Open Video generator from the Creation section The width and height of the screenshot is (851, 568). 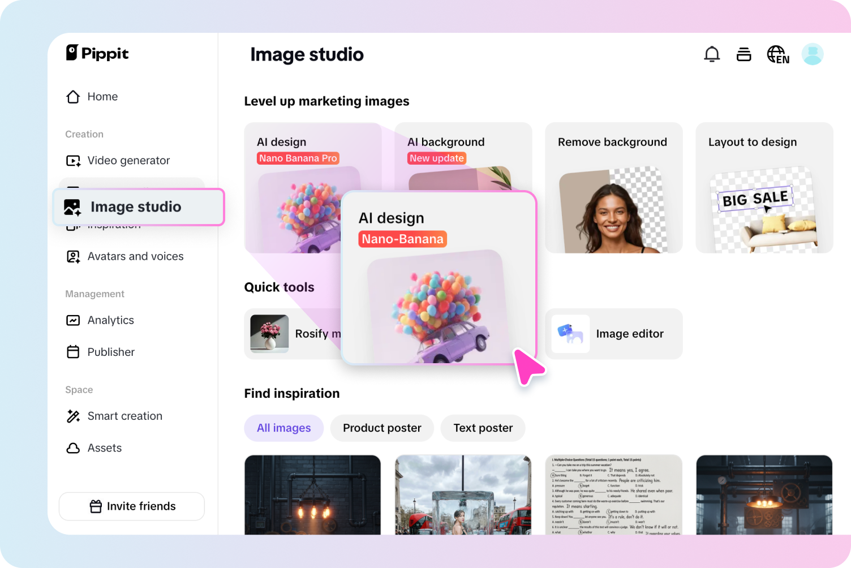(128, 161)
